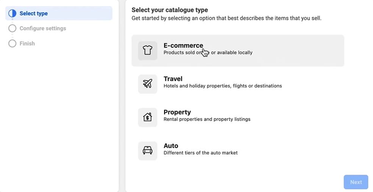The height and width of the screenshot is (192, 373).
Task: Pick the Property catalogue type heading
Action: click(177, 112)
